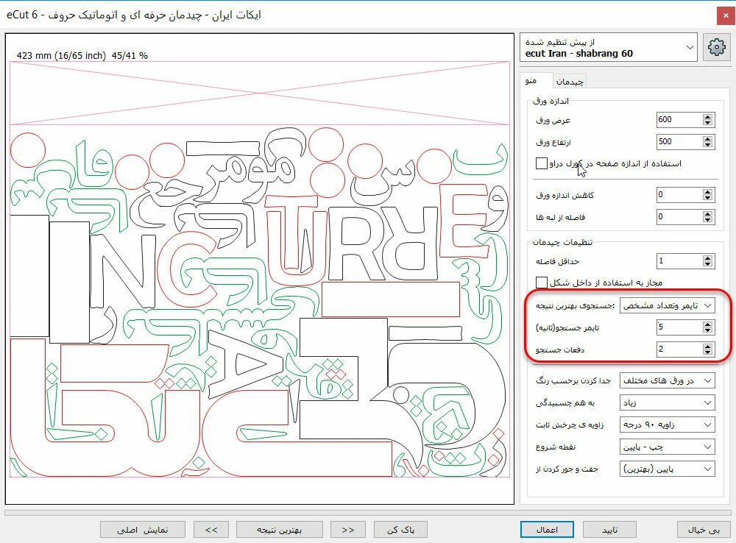Decrease حداقل فاصله with the down arrow
Image resolution: width=736 pixels, height=543 pixels.
708,264
